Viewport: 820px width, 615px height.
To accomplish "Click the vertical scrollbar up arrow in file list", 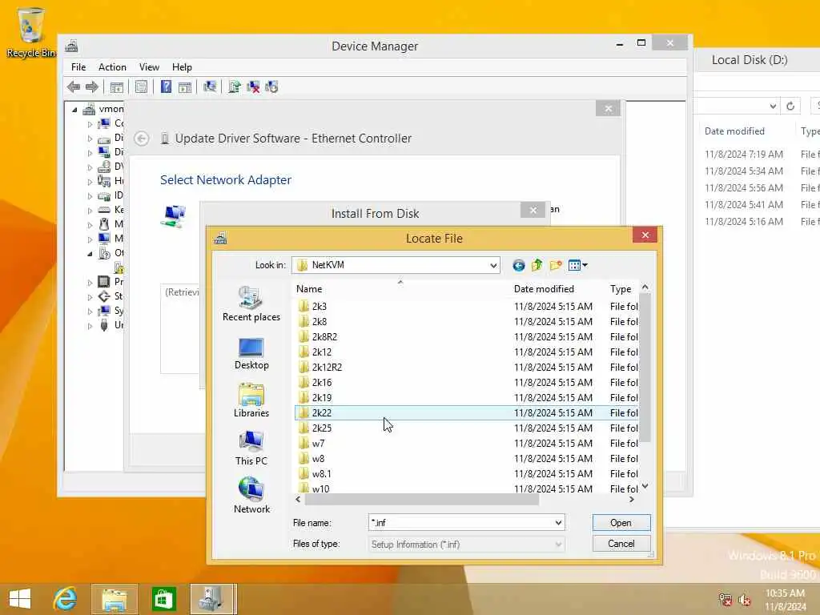I will [645, 287].
